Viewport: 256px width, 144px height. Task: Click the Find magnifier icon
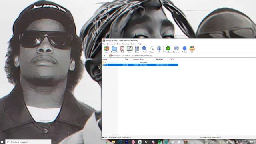click(x=144, y=49)
